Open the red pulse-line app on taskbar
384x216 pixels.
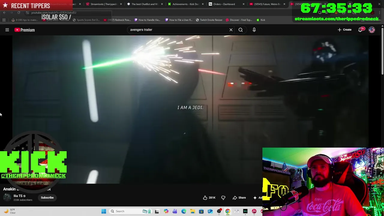coord(254,211)
